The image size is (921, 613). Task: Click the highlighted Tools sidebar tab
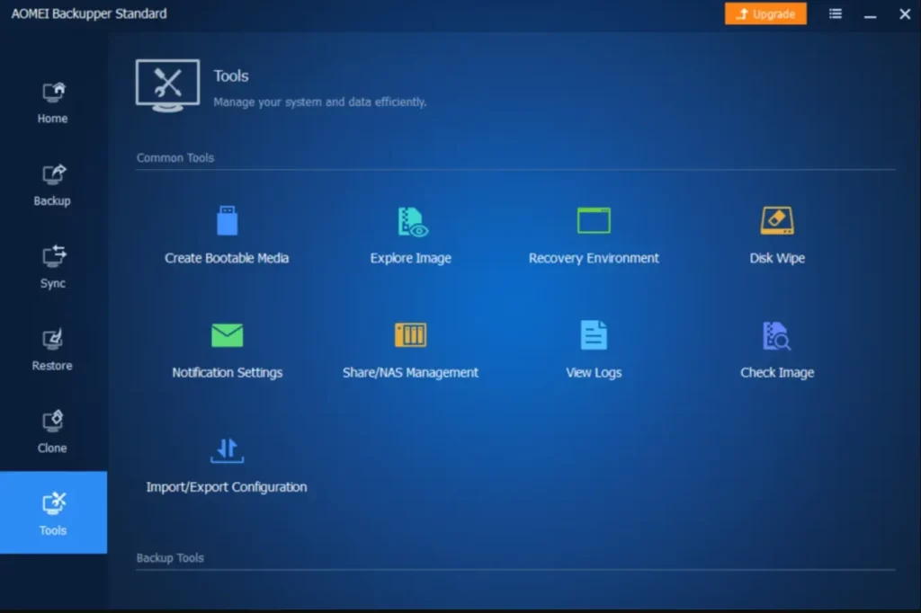(53, 512)
